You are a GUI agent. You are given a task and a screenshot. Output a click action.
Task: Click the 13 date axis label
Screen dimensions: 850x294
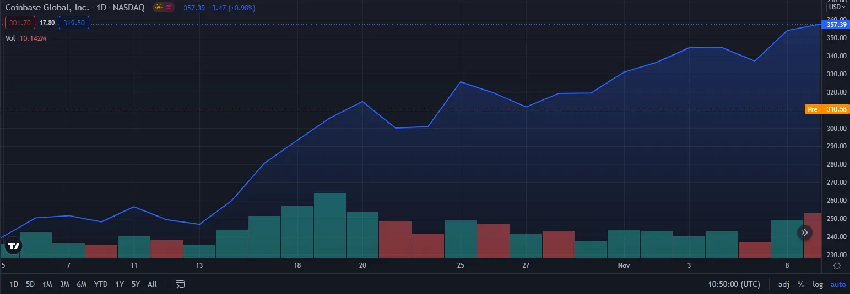(x=199, y=265)
